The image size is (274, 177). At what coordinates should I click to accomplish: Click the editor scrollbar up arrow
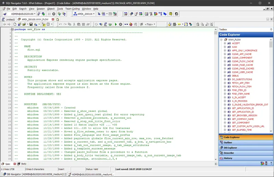[215, 29]
